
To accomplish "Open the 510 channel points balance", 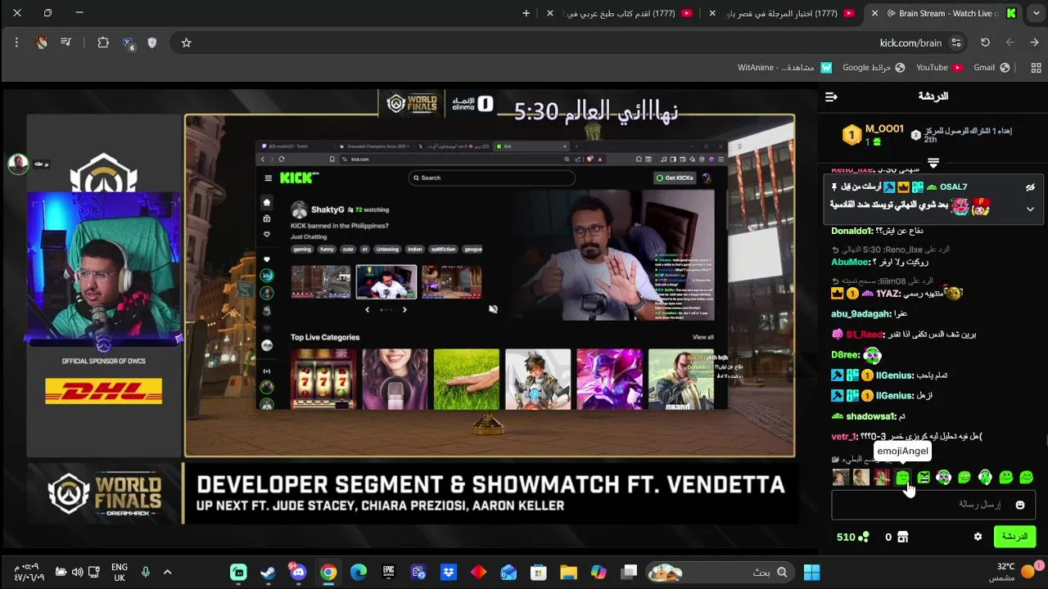I will click(851, 537).
